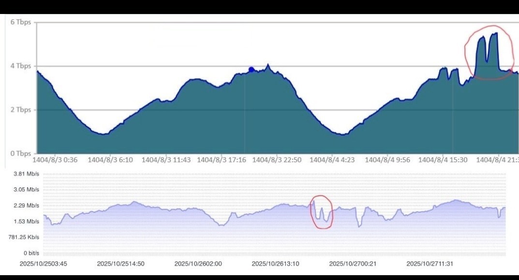Click the 2025/10/2700:21 timestamp label
This screenshot has width=519, height=280.
tap(353, 264)
